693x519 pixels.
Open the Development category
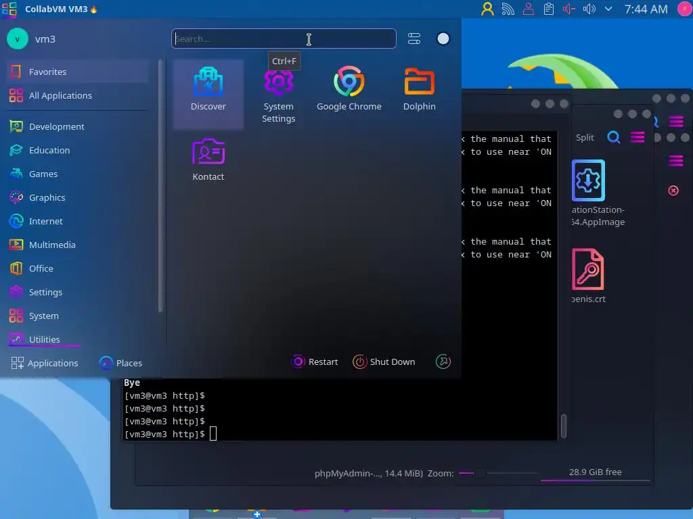77,126
